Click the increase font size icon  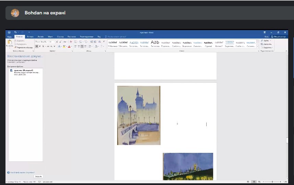(x=57, y=42)
